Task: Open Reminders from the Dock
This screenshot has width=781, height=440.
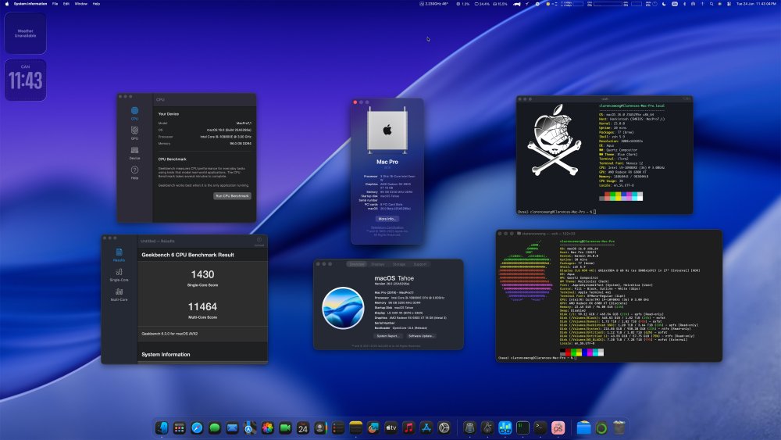Action: pos(338,427)
